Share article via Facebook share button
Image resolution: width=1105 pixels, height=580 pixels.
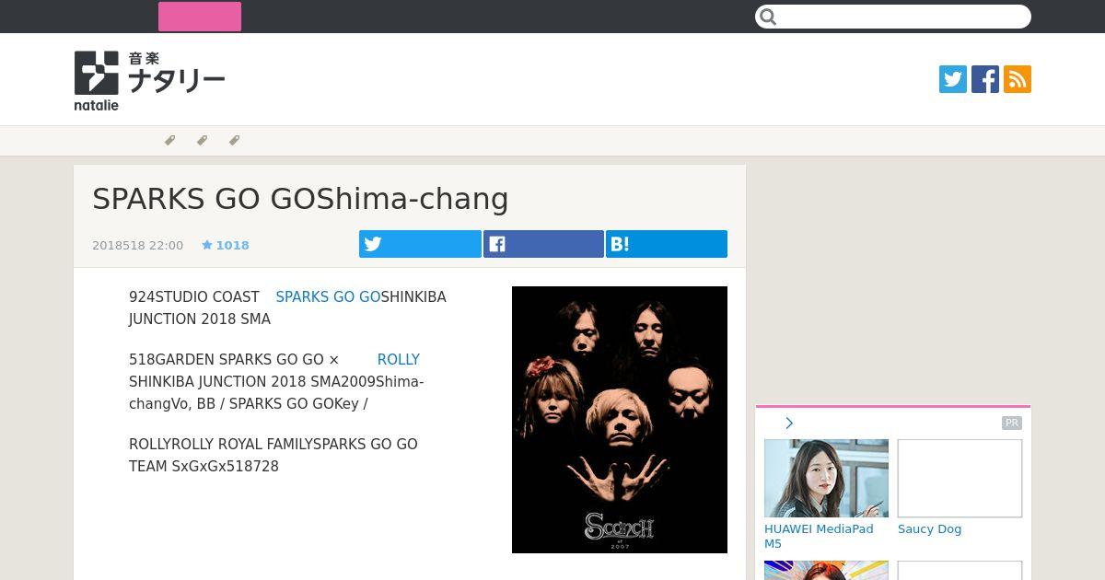[543, 244]
